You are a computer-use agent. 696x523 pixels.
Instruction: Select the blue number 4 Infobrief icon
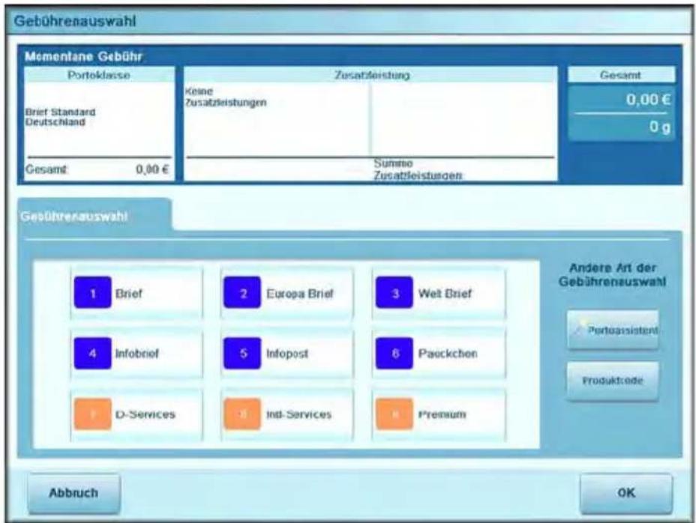[92, 353]
